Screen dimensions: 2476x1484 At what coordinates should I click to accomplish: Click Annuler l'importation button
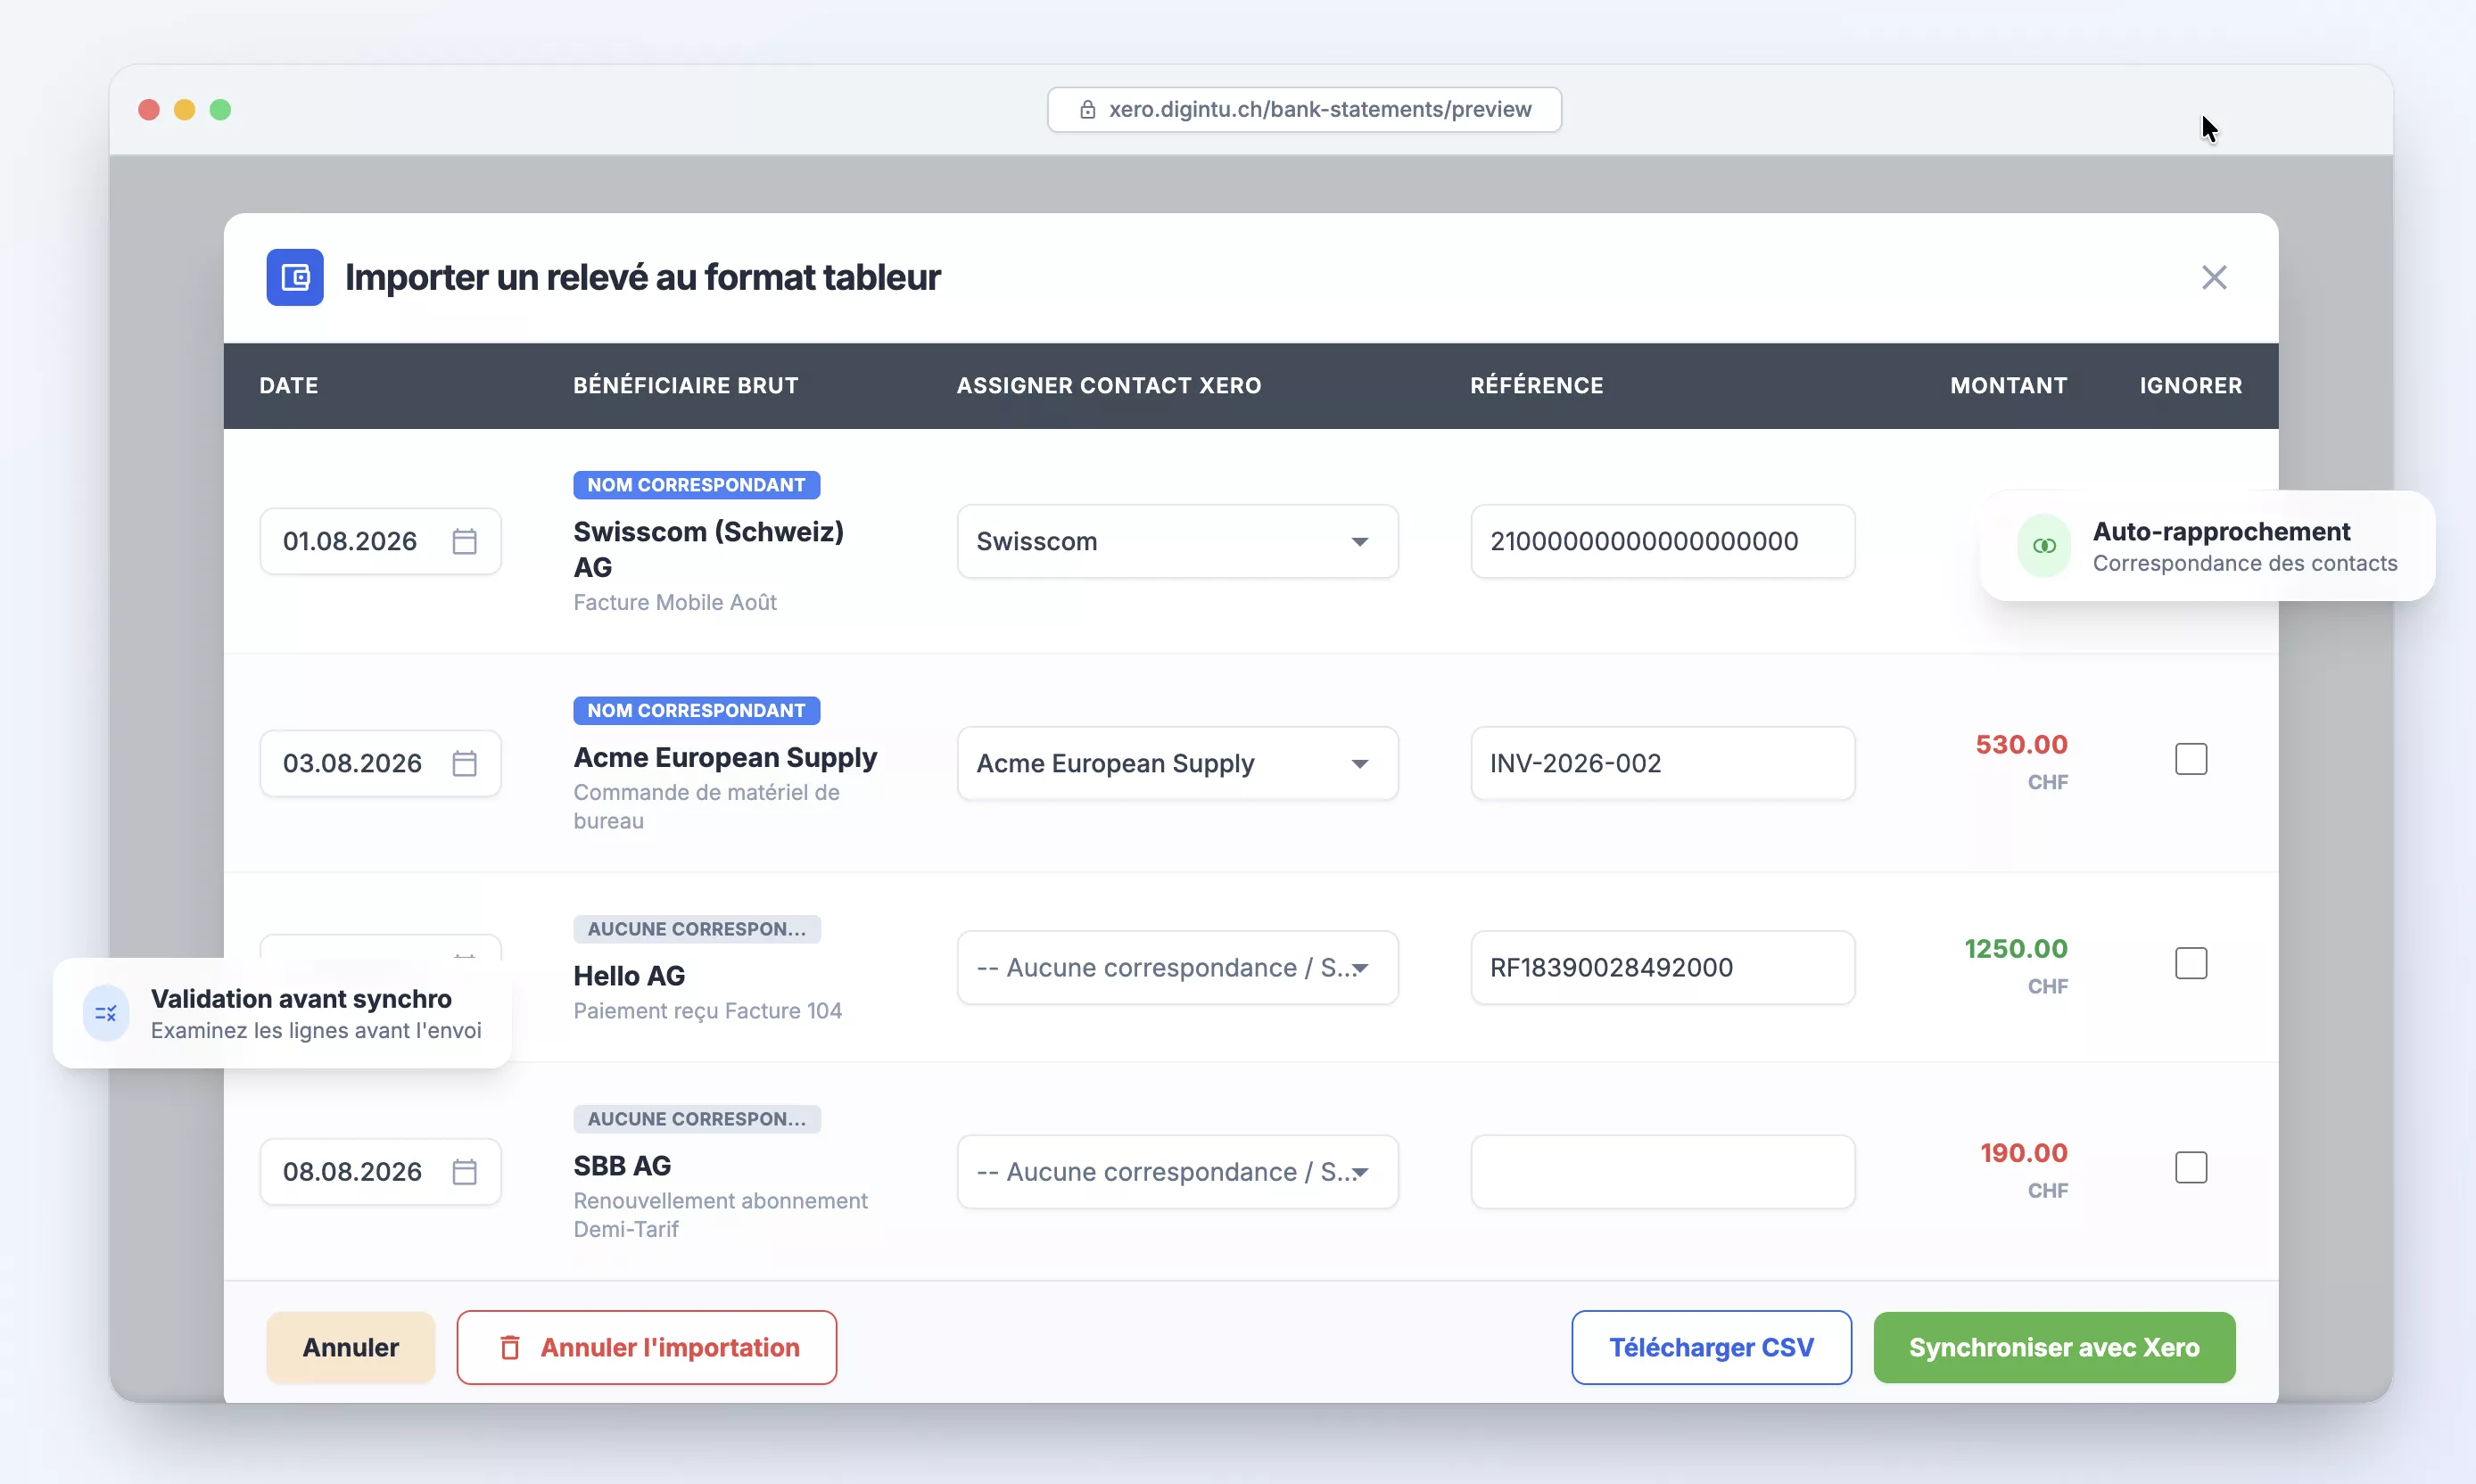pos(647,1347)
